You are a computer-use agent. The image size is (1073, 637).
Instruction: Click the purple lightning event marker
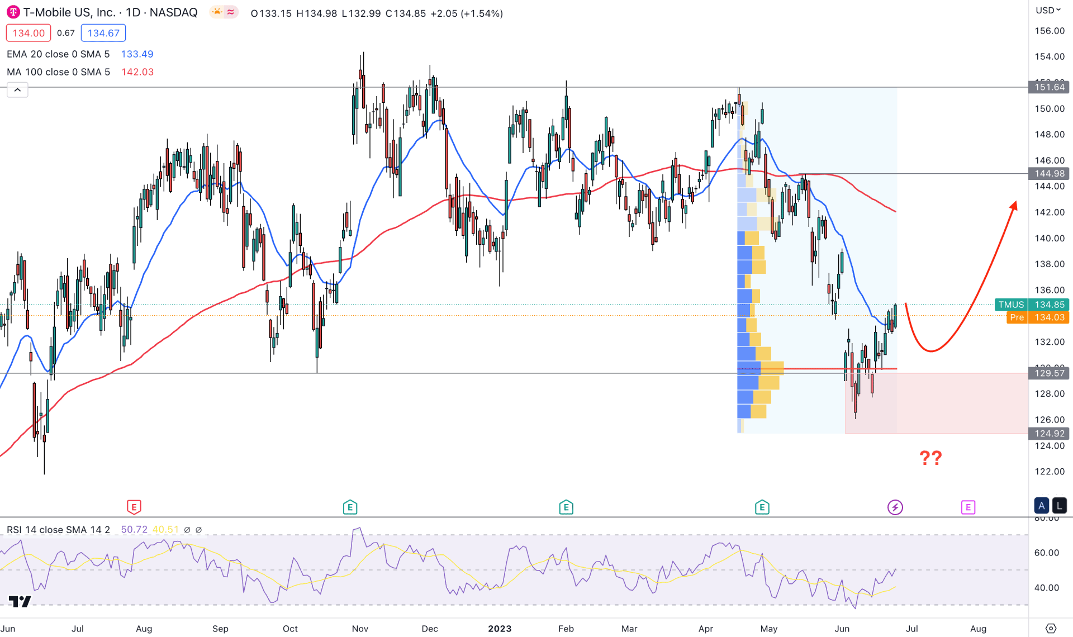coord(895,507)
